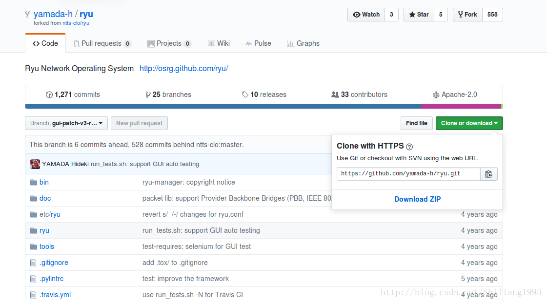
Task: Click the commits history clock icon
Action: click(x=49, y=95)
